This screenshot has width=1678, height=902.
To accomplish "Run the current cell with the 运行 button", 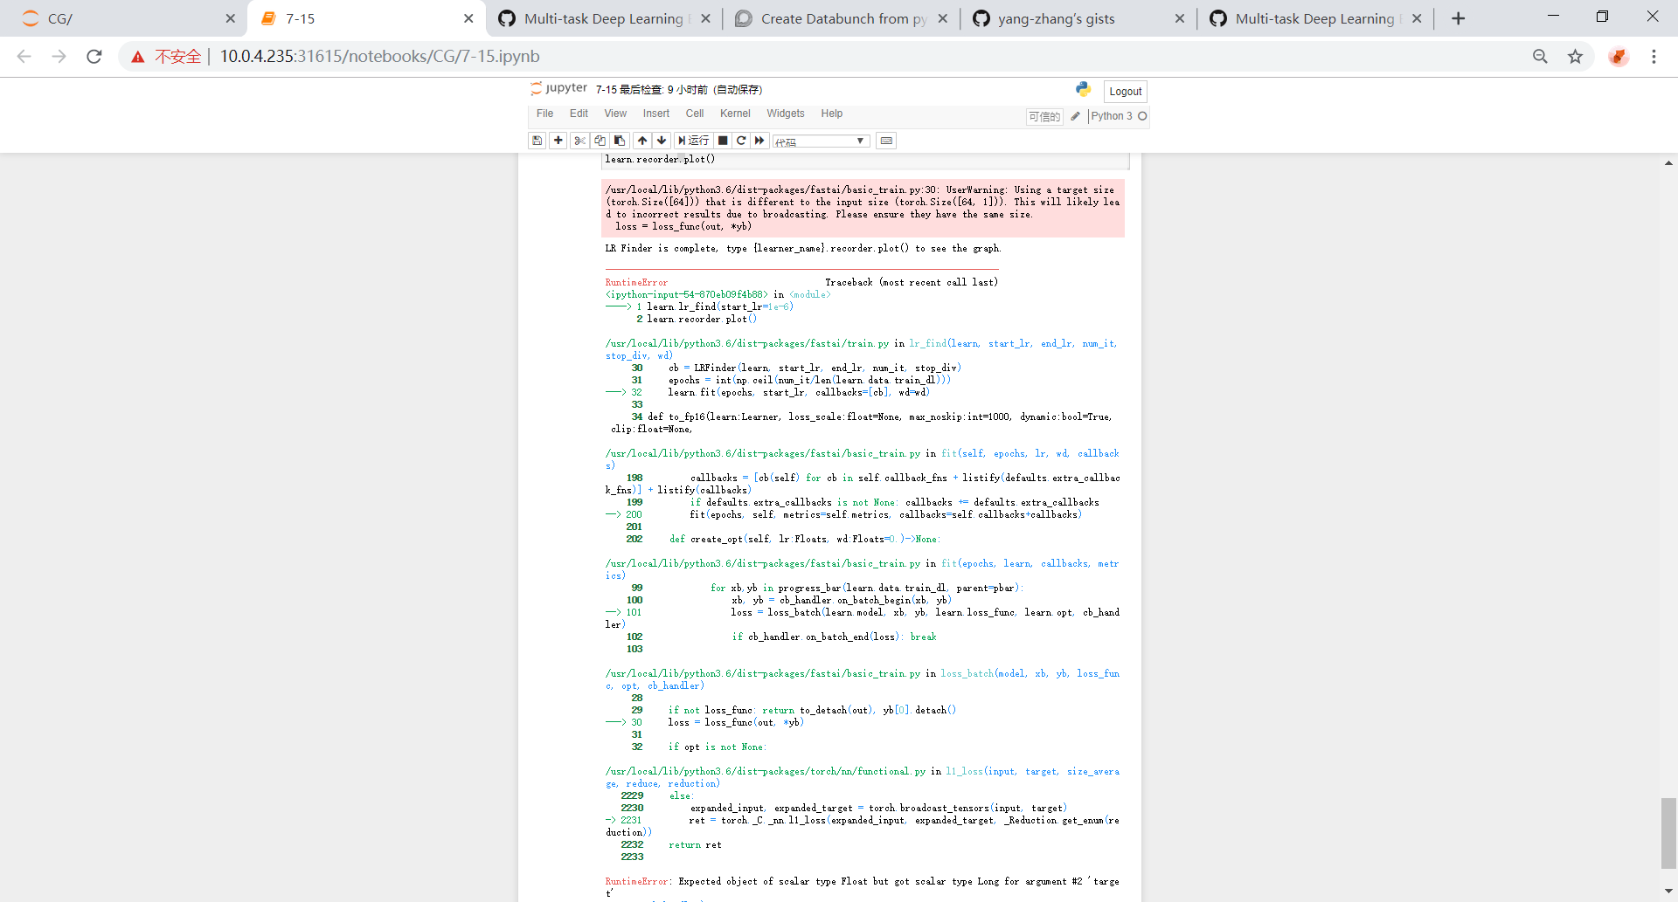I will pyautogui.click(x=694, y=141).
